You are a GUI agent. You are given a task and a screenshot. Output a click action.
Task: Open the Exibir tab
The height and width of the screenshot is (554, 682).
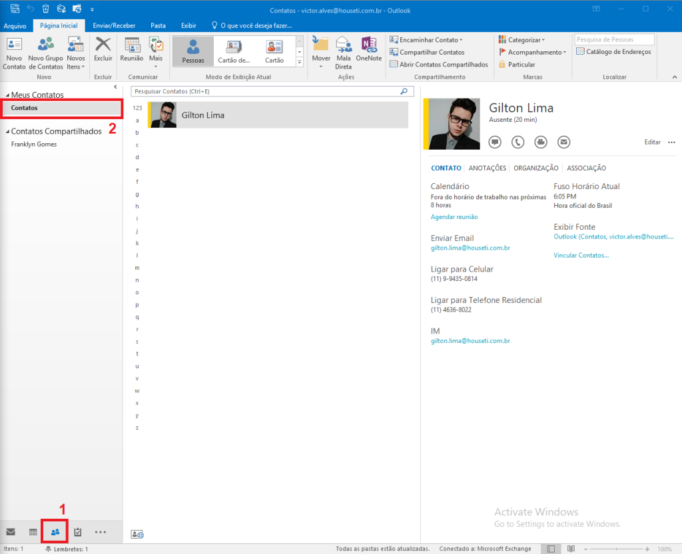click(188, 26)
